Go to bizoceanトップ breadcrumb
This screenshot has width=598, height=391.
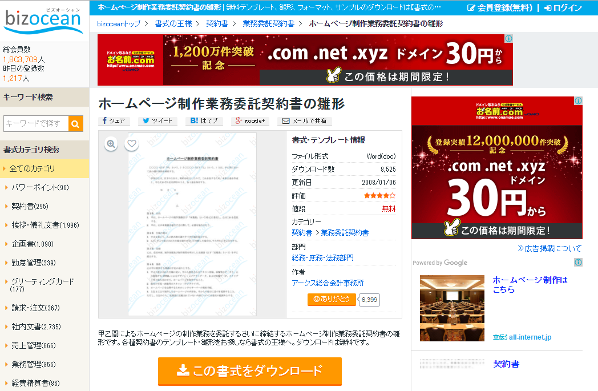pyautogui.click(x=119, y=23)
